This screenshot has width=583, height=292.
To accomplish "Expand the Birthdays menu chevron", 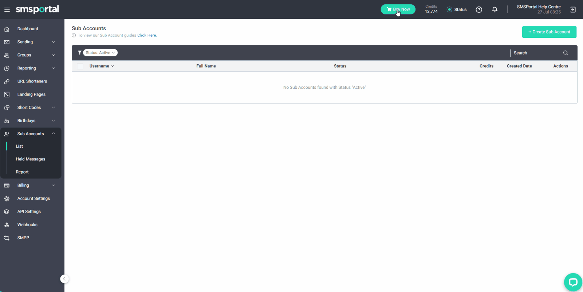I will click(54, 121).
